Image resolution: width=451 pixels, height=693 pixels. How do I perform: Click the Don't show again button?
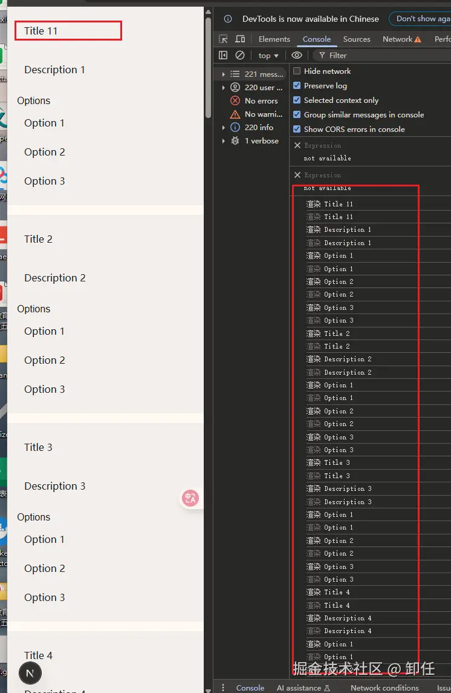click(421, 19)
